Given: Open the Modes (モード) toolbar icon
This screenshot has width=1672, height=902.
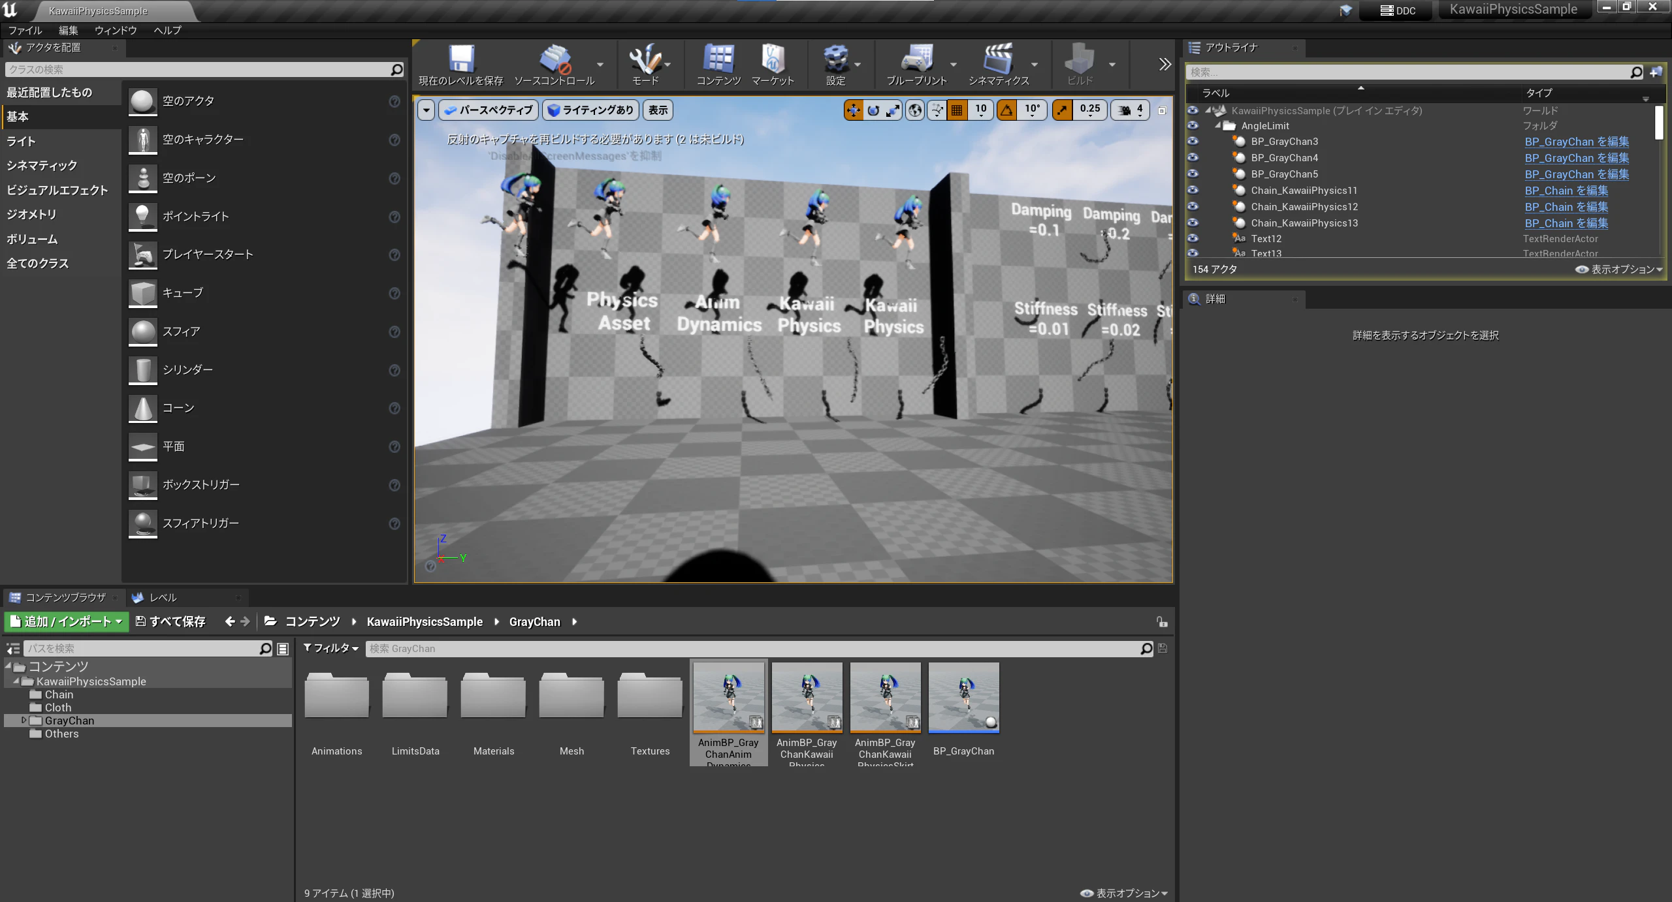Looking at the screenshot, I should (x=645, y=65).
